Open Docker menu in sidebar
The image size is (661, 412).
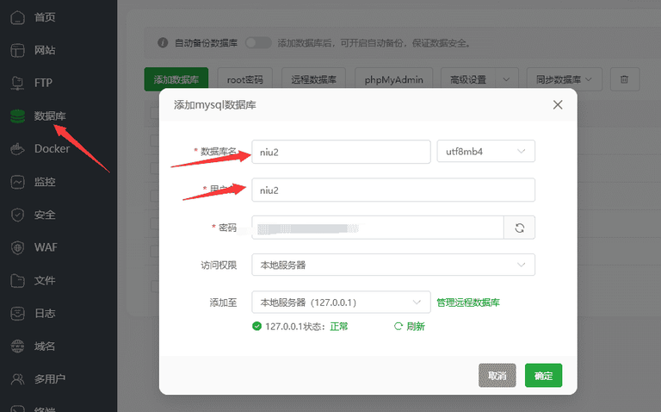click(x=52, y=148)
